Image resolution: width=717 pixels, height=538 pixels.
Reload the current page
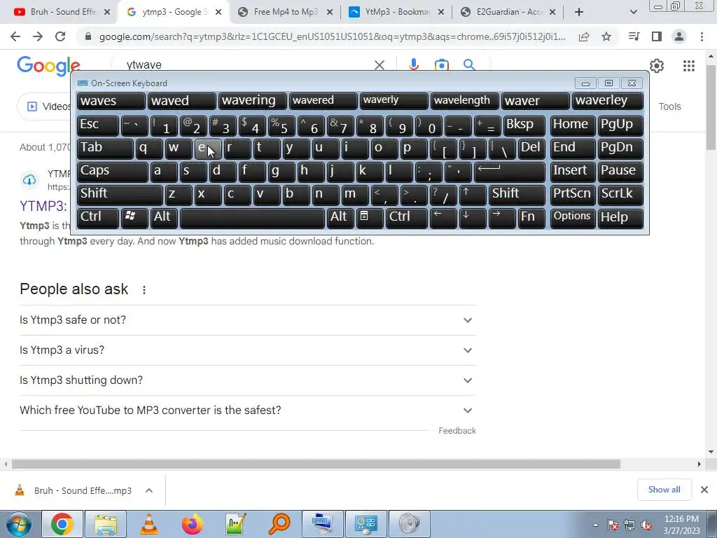(60, 36)
